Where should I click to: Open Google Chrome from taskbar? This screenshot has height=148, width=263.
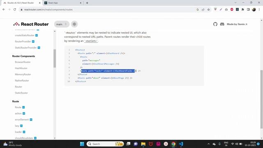tap(173, 144)
